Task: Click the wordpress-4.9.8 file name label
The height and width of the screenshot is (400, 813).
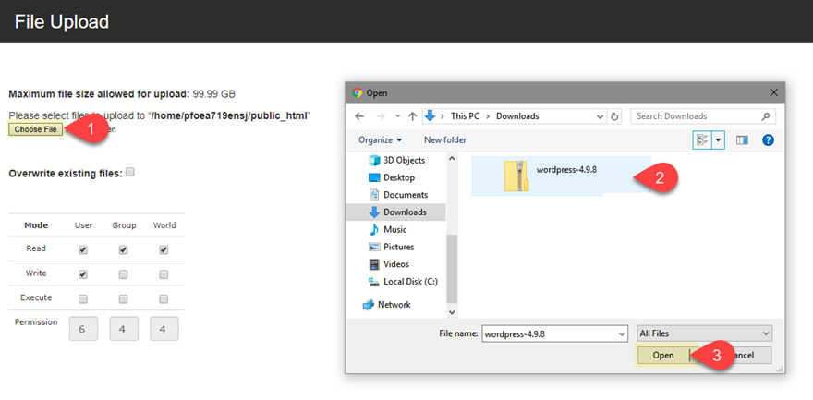Action: pos(566,169)
